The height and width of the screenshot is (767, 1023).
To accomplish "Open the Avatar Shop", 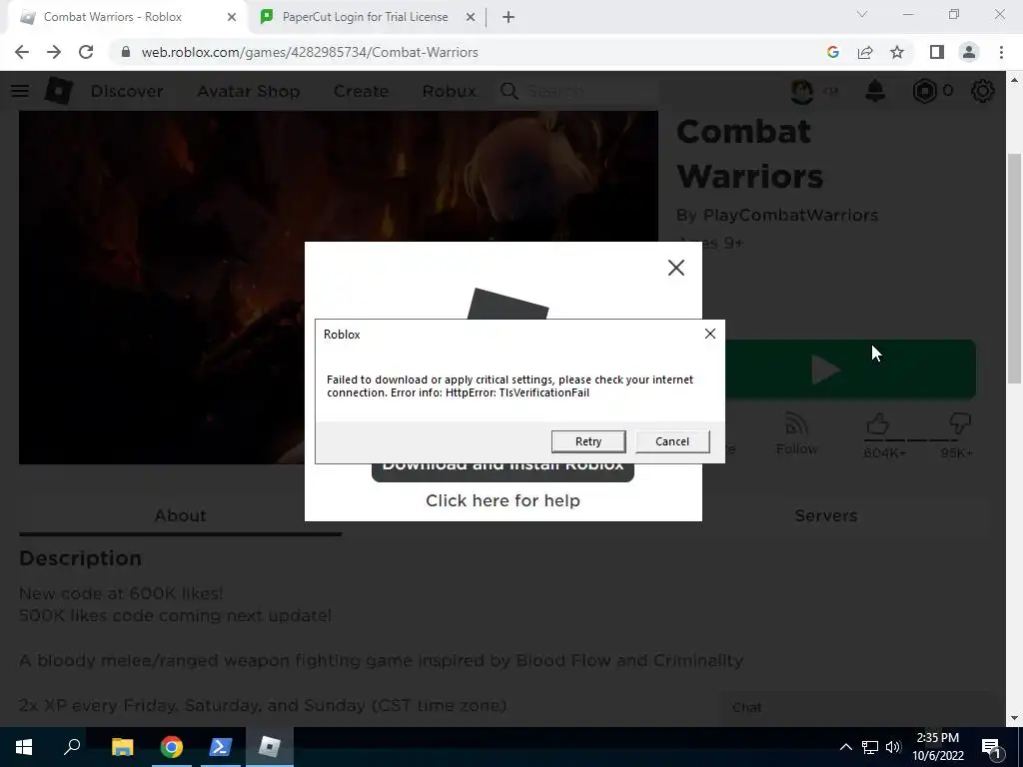I will (249, 91).
